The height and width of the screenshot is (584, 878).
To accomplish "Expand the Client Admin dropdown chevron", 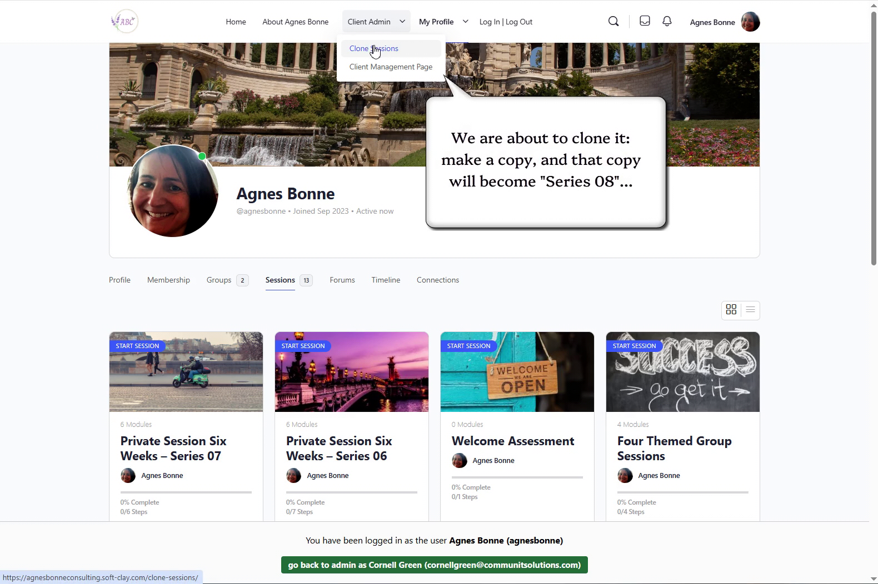I will click(x=402, y=22).
